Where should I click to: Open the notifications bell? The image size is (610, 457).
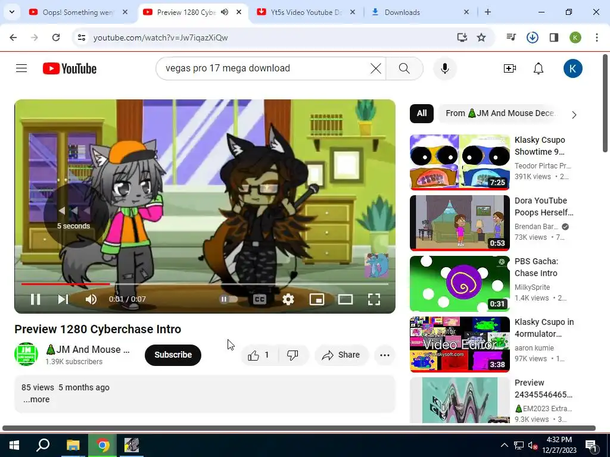tap(539, 68)
